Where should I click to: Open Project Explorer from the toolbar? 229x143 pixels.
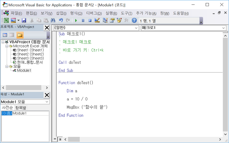click(x=105, y=20)
